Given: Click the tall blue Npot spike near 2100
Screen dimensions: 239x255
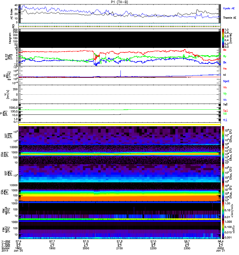Looking at the screenshot, I should [121, 73].
